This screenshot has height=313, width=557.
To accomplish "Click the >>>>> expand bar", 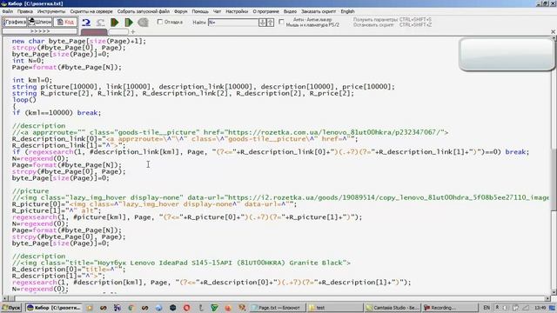I will (x=39, y=31).
